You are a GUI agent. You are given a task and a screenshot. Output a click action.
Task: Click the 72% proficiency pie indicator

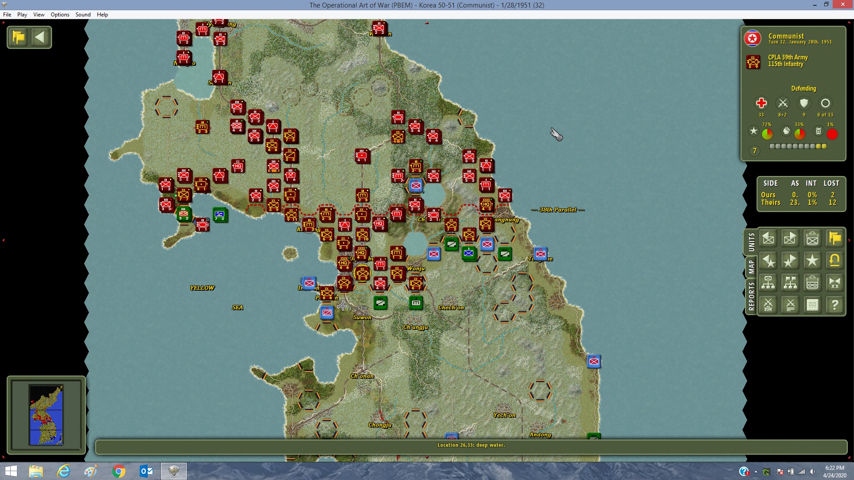click(x=767, y=134)
